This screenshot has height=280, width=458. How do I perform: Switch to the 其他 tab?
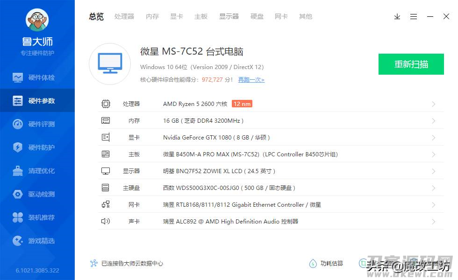(x=306, y=17)
